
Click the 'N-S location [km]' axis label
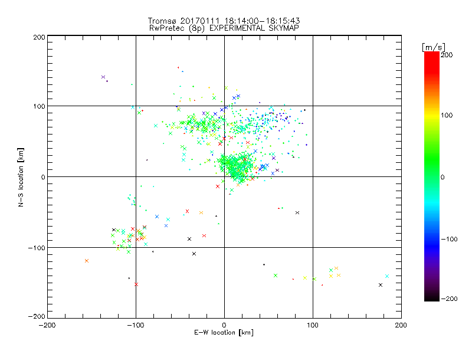(21, 178)
